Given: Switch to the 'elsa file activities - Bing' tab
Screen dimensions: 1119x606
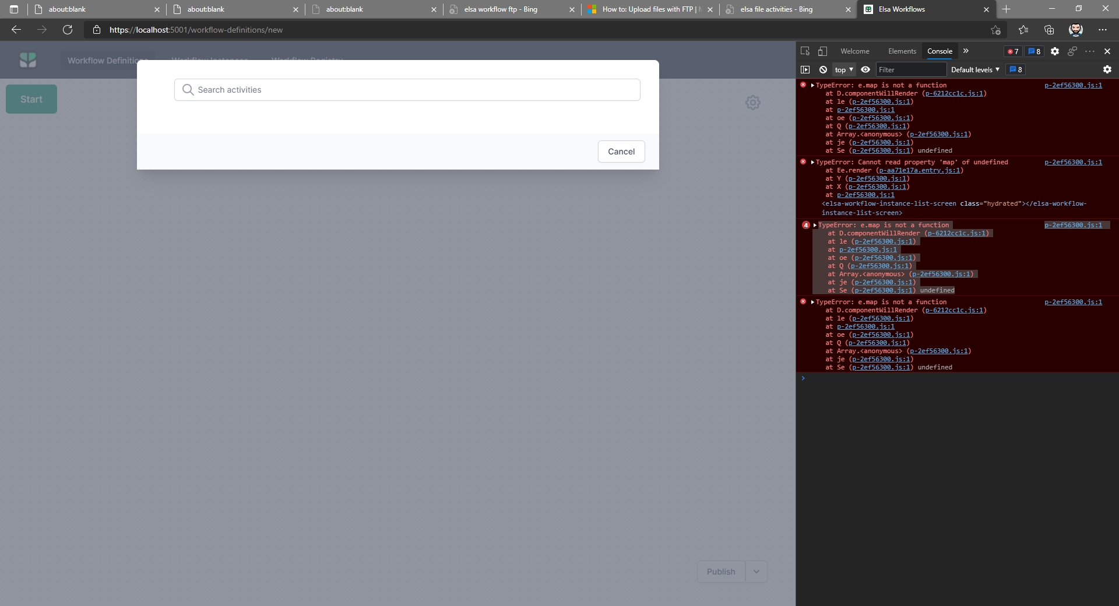Looking at the screenshot, I should point(776,9).
